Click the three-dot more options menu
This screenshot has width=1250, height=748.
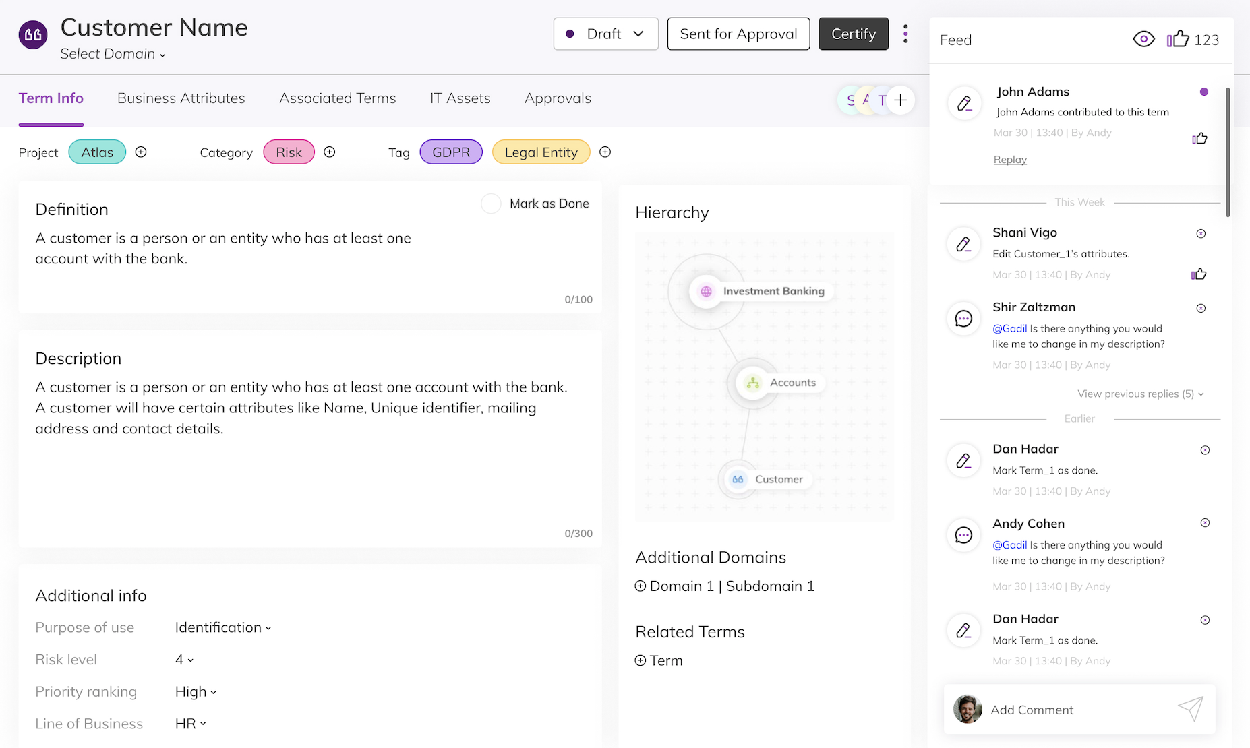tap(905, 34)
